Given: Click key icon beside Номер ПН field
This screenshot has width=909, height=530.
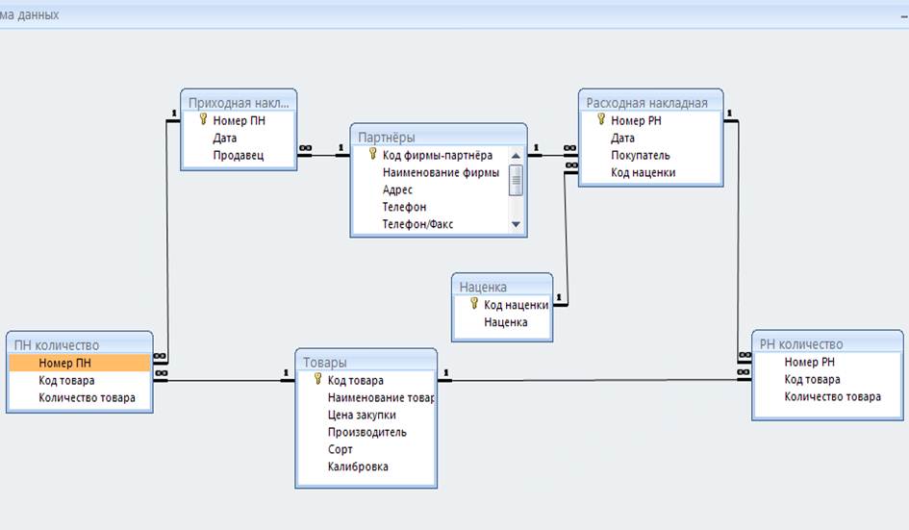Looking at the screenshot, I should click(203, 119).
